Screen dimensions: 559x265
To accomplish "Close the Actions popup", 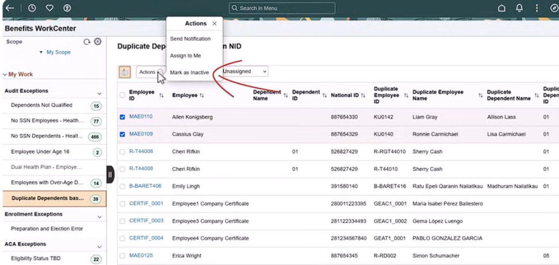I will 215,24.
